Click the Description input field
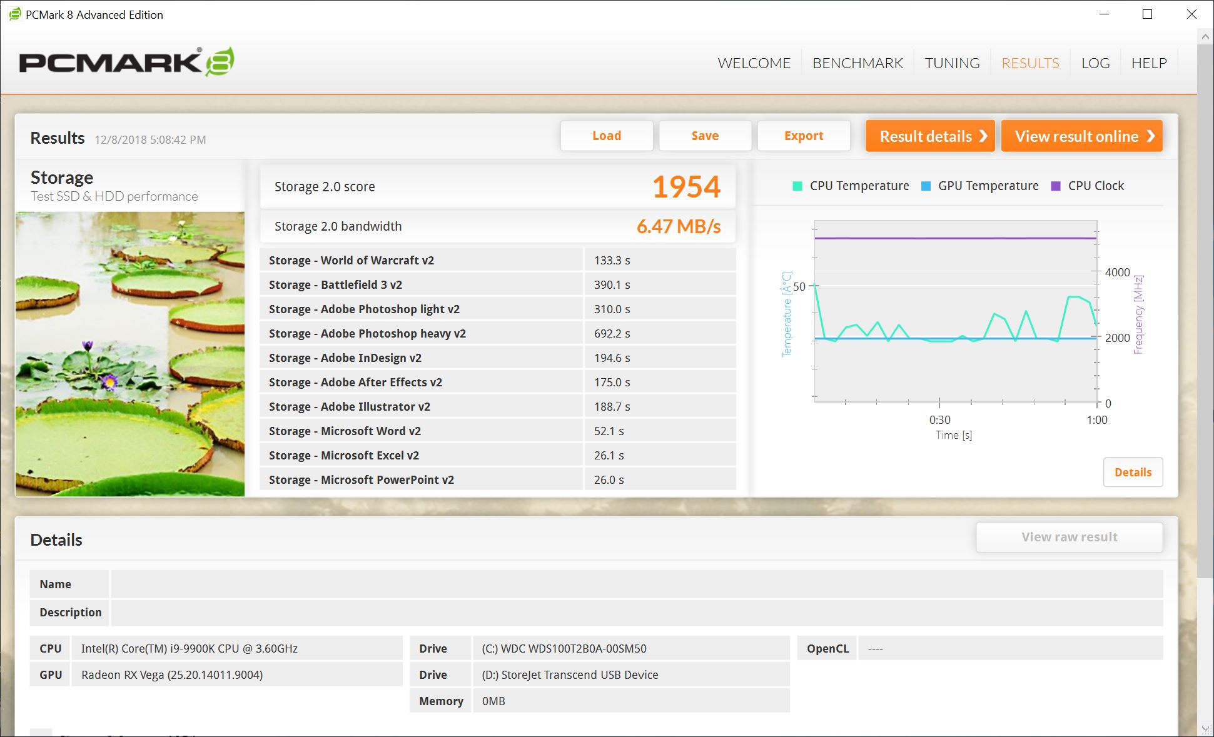The width and height of the screenshot is (1214, 737). click(x=636, y=612)
